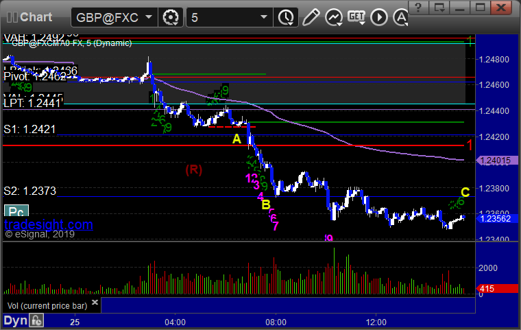Click the yellow B chart annotation
Screen dimensions: 521x330
click(x=266, y=204)
